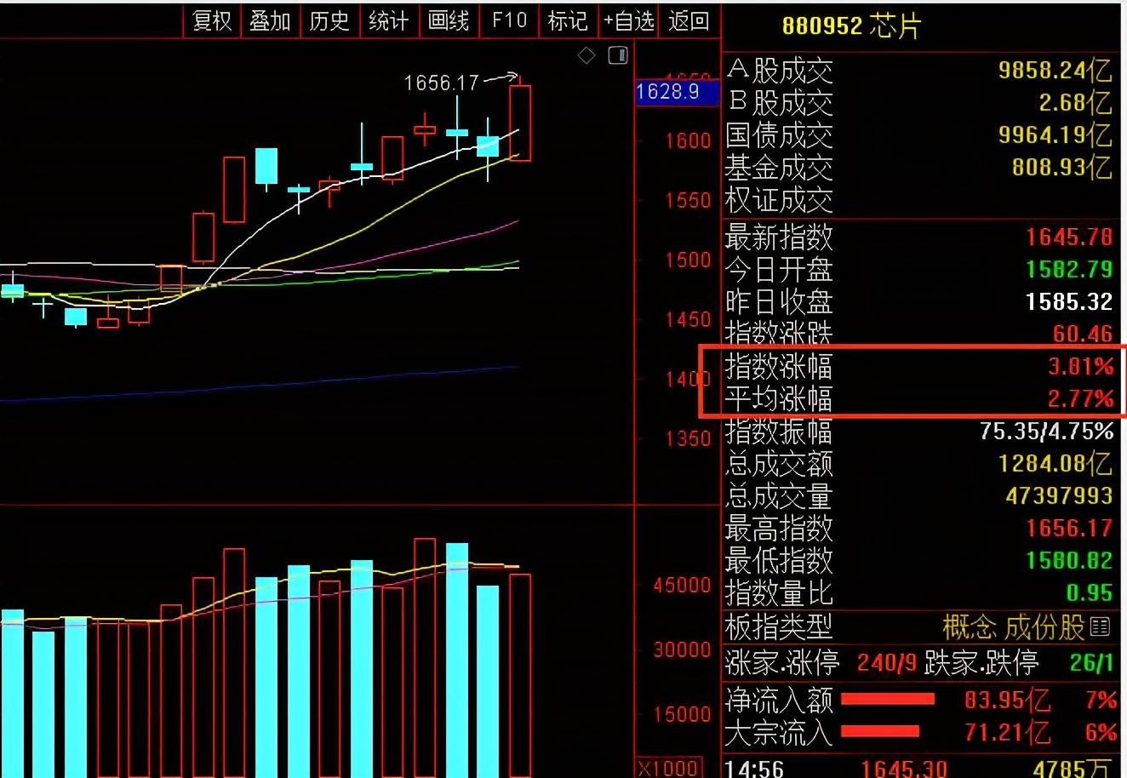1127x778 pixels.
Task: Click the 净流入额 value 83.95亿
Action: [1007, 700]
